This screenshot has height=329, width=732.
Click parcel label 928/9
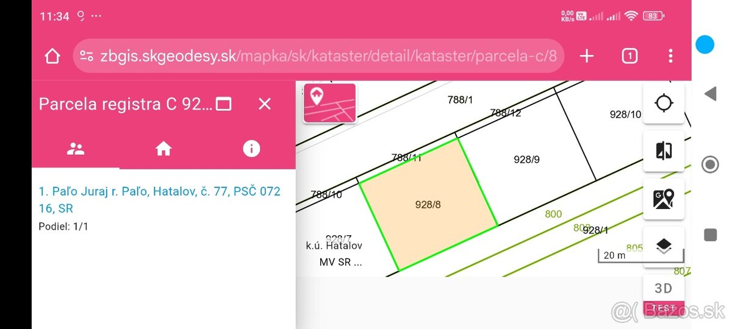526,160
